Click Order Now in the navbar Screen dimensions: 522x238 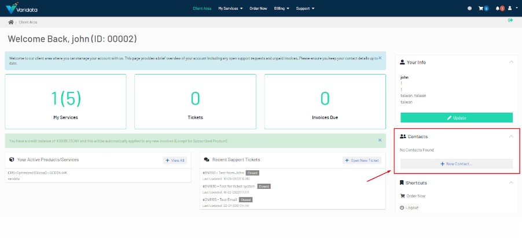tap(258, 8)
